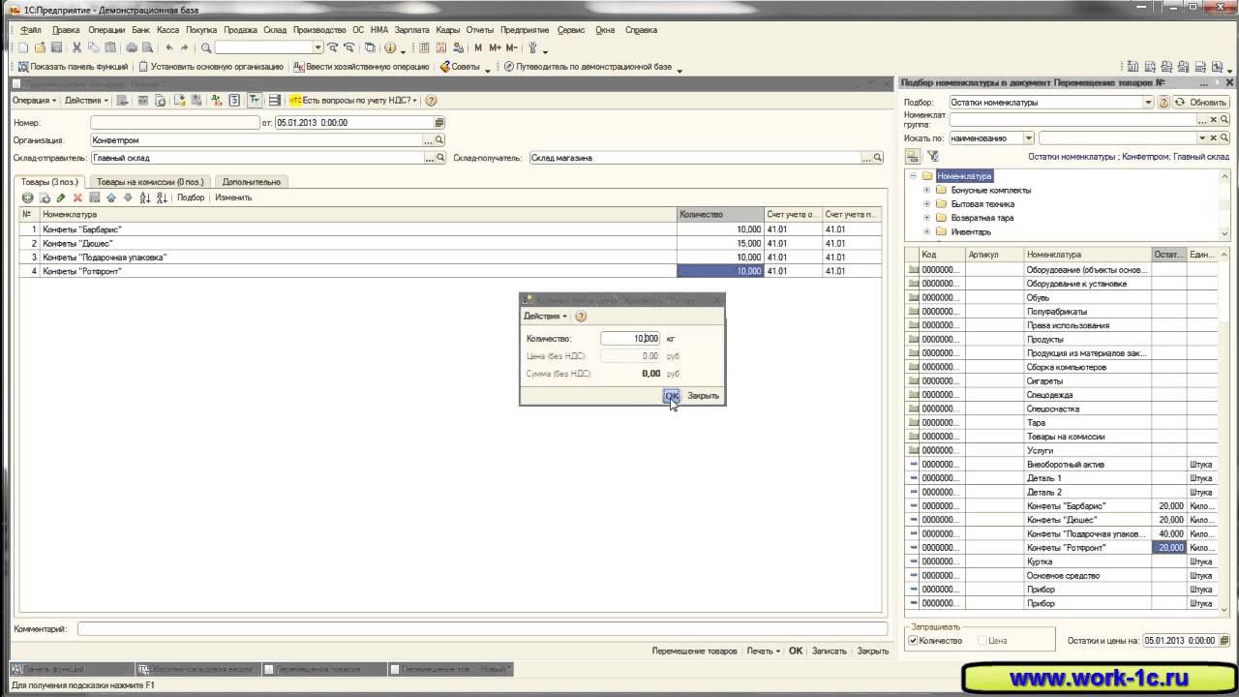Click the add row icon in goods table
This screenshot has height=697, width=1239.
(27, 197)
